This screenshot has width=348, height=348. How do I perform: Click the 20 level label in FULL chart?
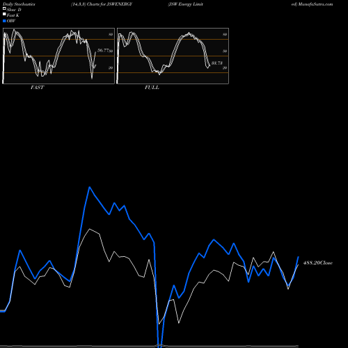click(225, 68)
